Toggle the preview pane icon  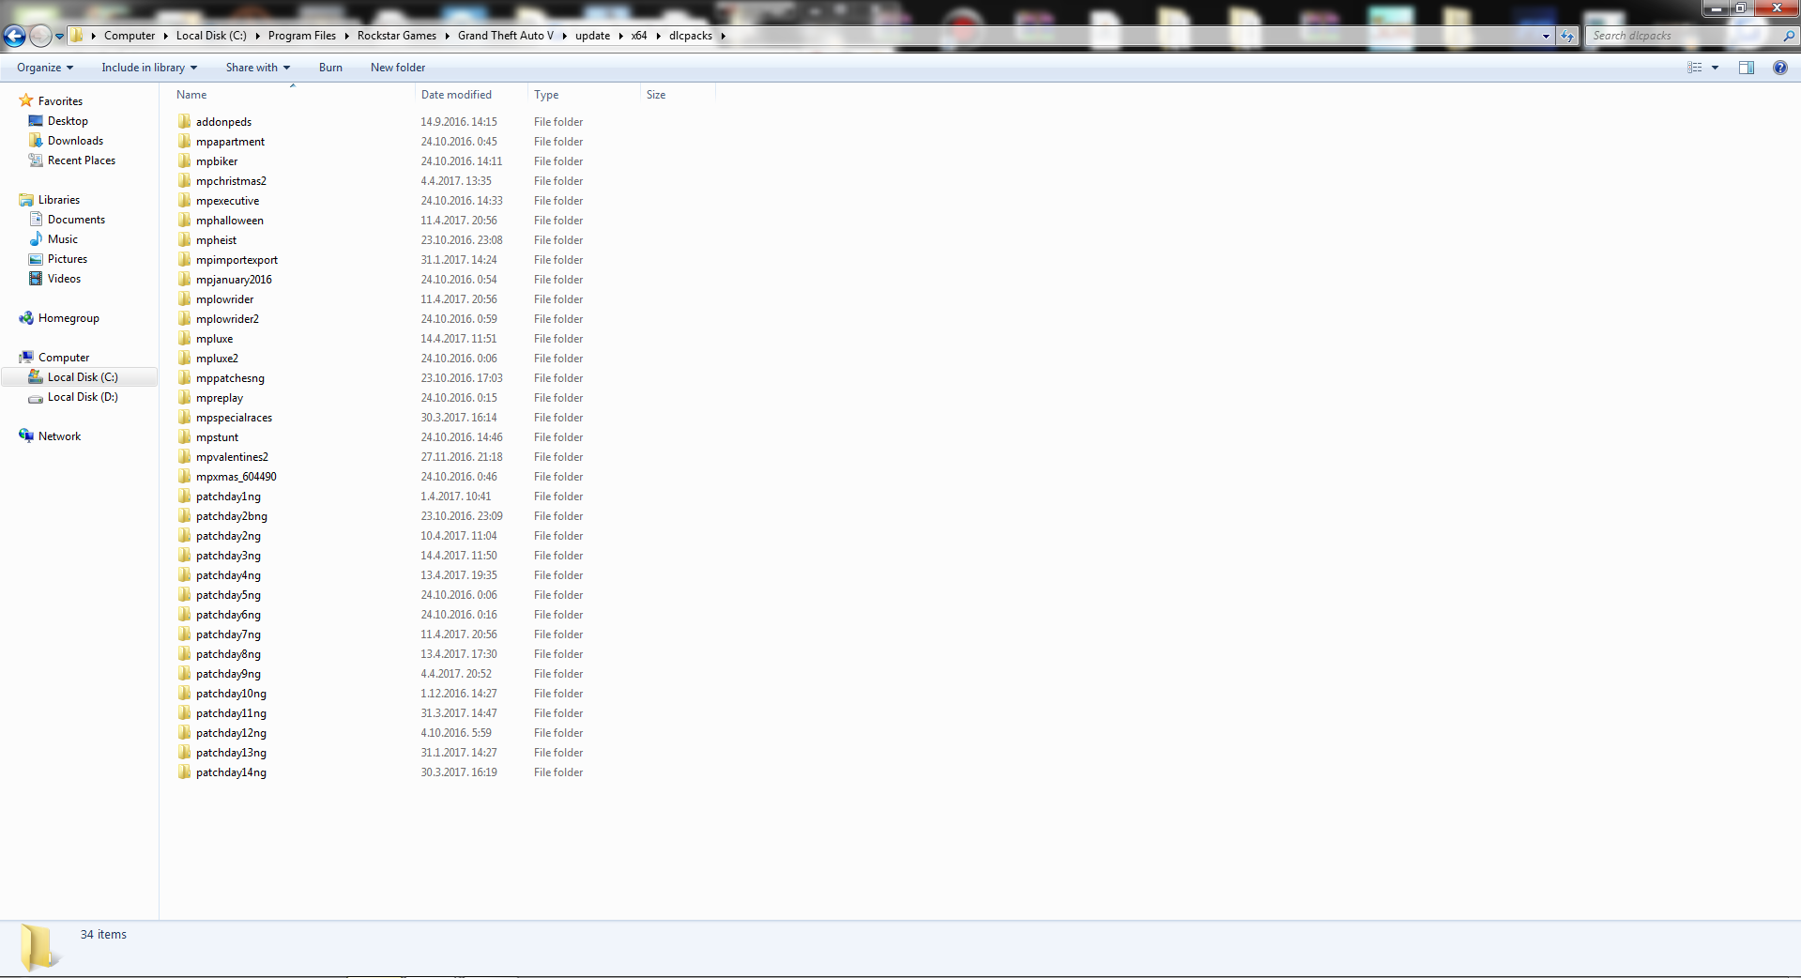pos(1746,68)
